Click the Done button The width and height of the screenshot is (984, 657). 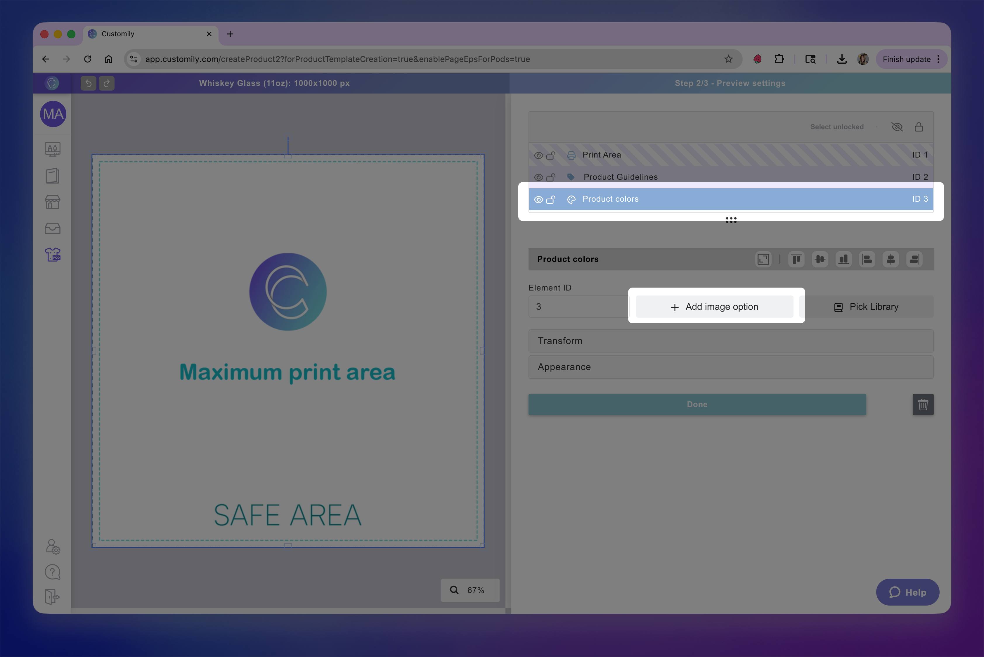pos(697,404)
